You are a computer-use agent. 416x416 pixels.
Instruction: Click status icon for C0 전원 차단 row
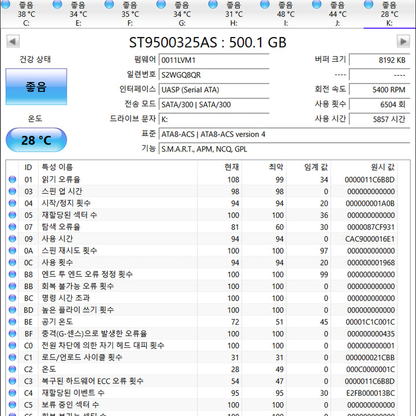tap(13, 346)
